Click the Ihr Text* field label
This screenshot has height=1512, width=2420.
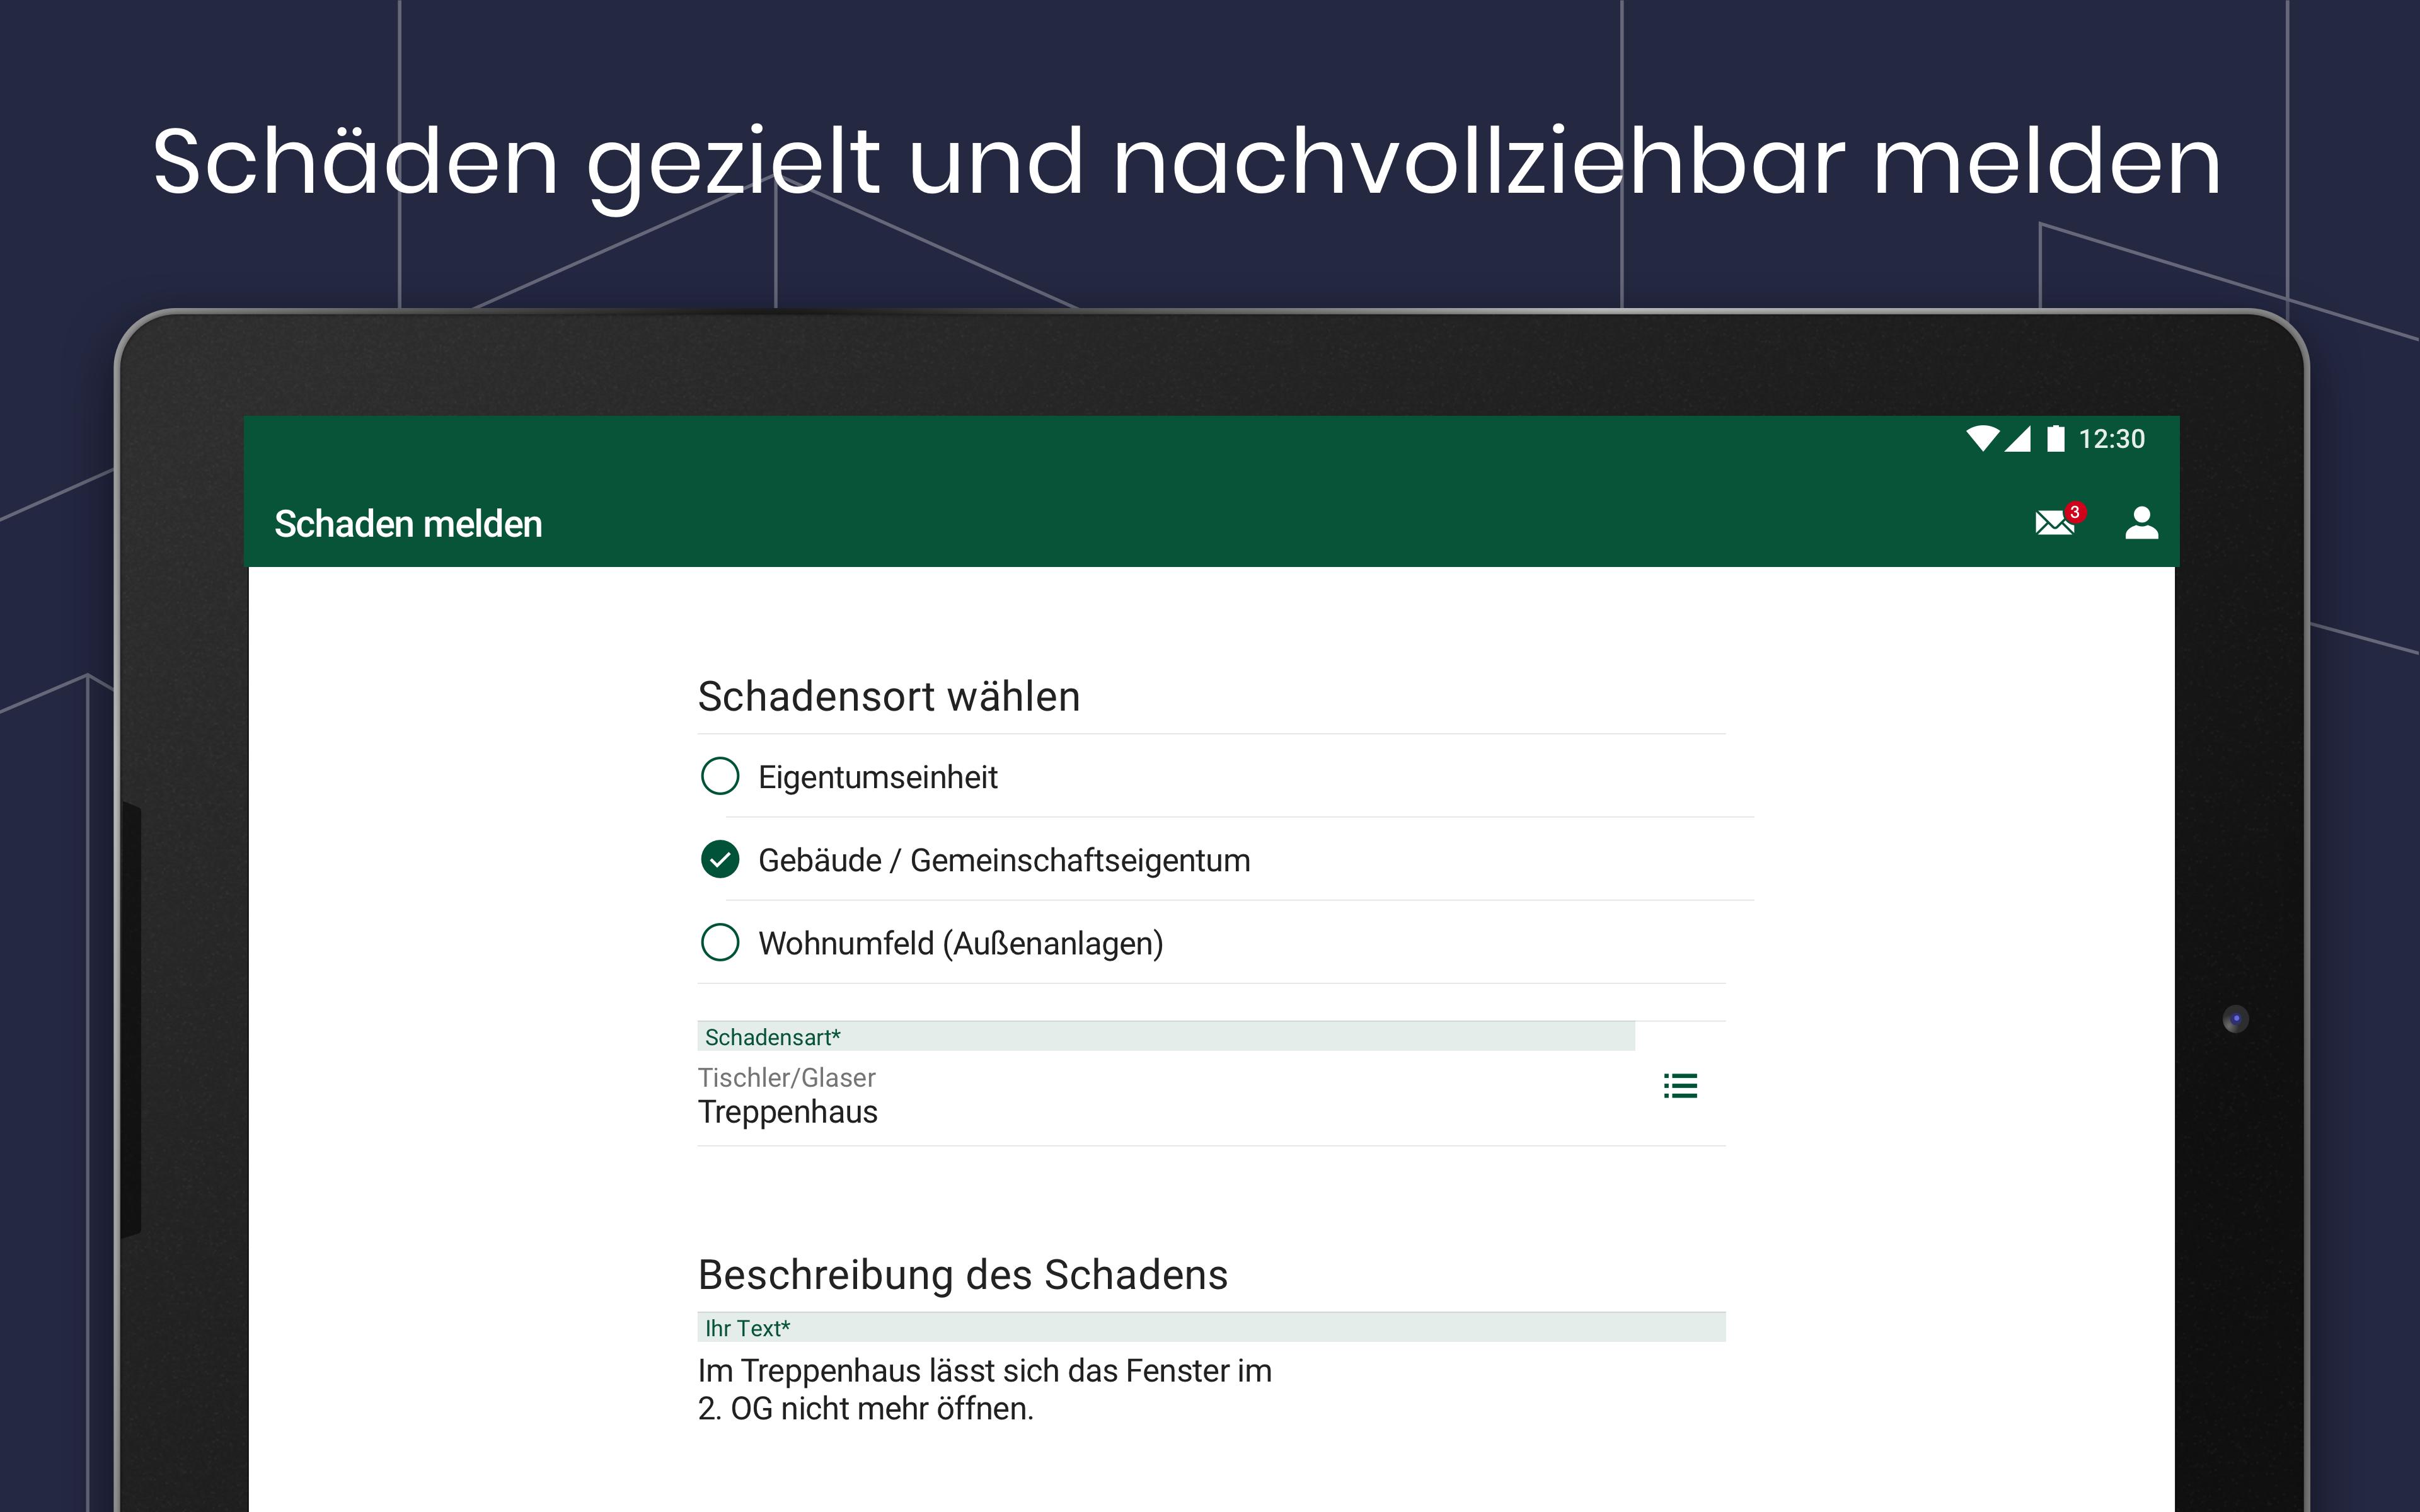coord(748,1328)
